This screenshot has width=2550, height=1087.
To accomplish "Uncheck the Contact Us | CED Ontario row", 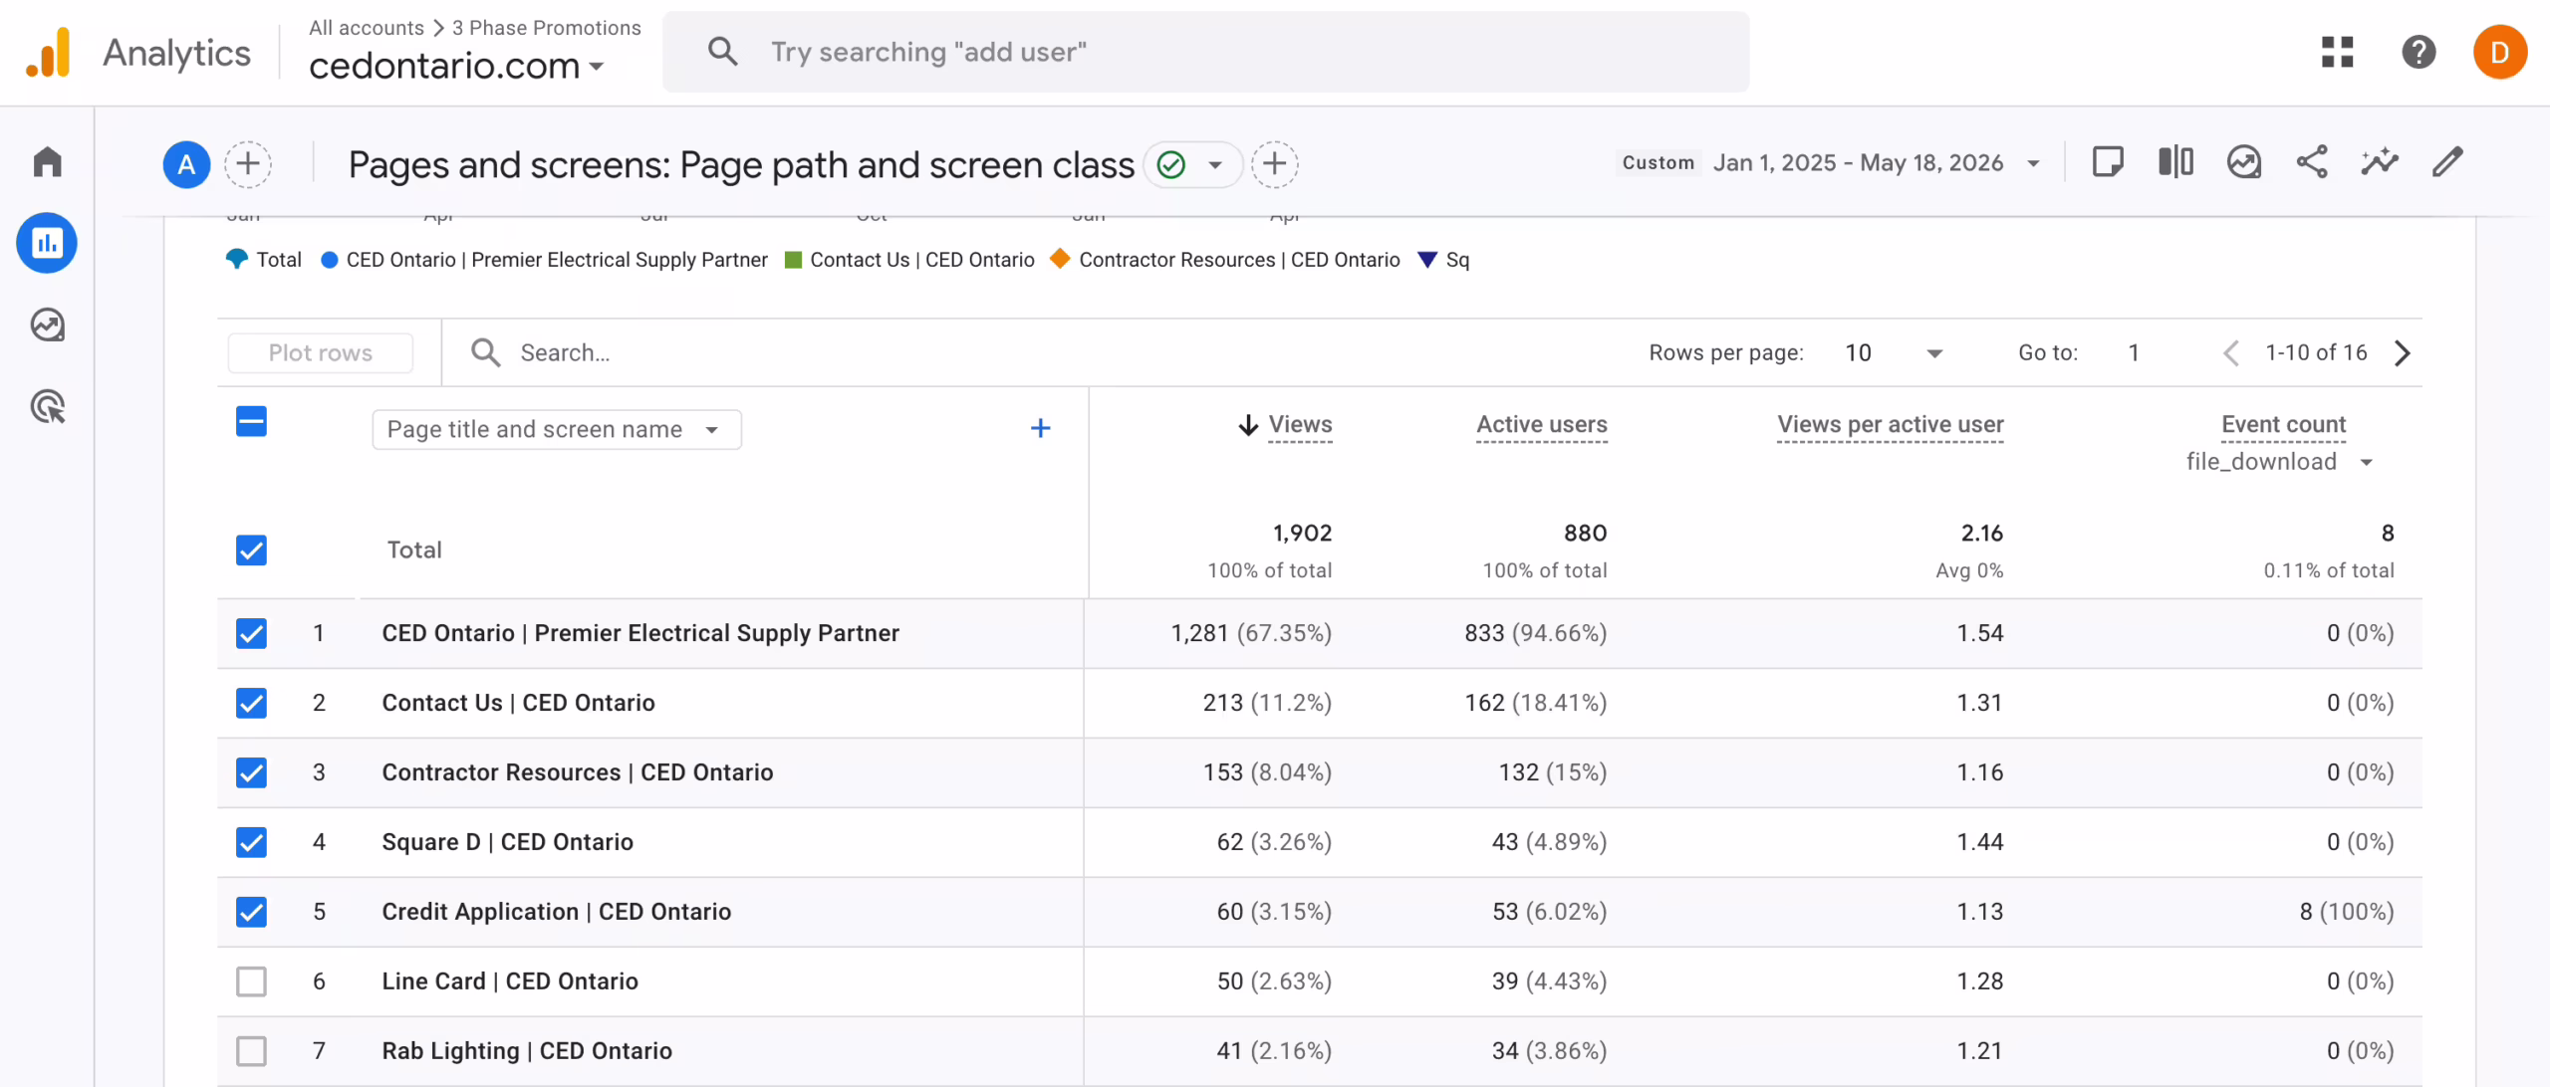I will pos(251,703).
